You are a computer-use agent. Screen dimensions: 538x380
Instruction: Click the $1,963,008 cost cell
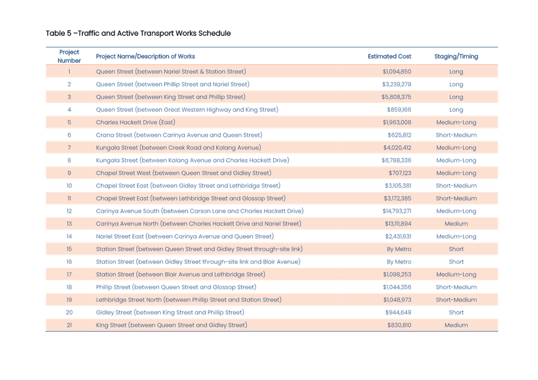tap(397, 123)
